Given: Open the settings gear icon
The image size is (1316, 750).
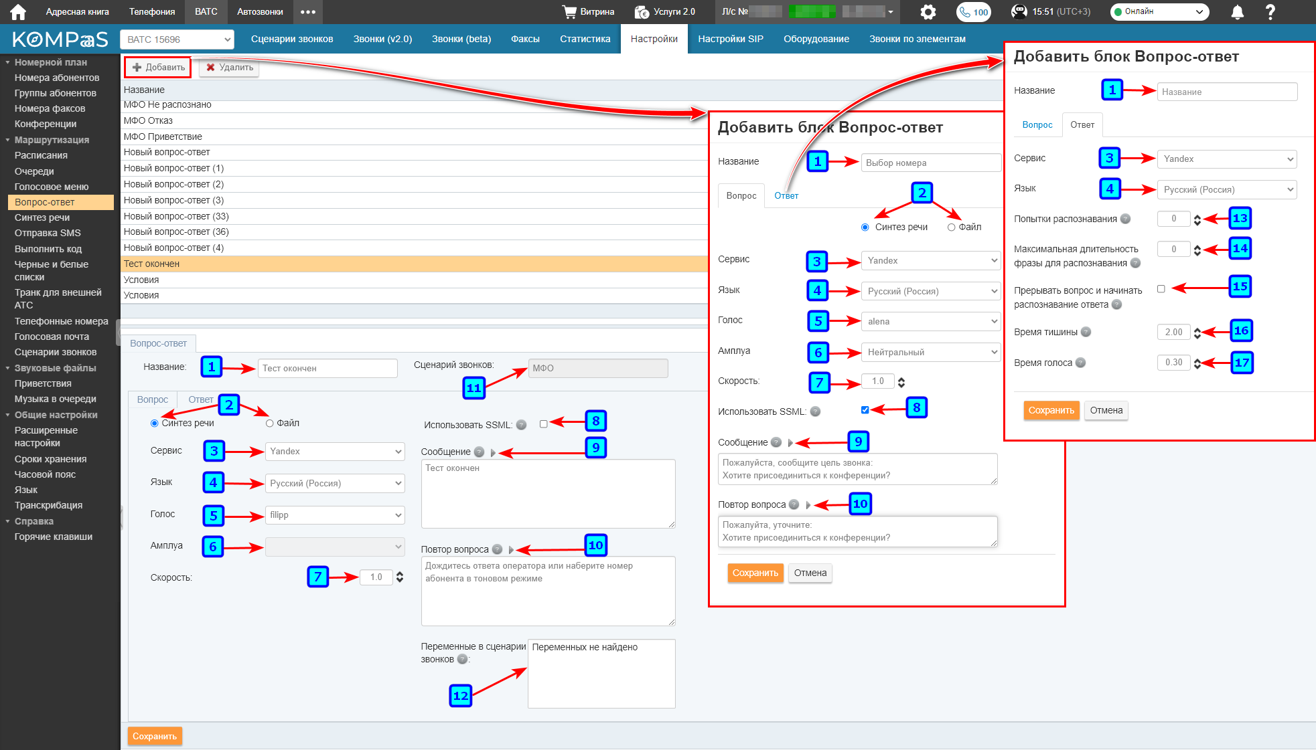Looking at the screenshot, I should (x=928, y=11).
